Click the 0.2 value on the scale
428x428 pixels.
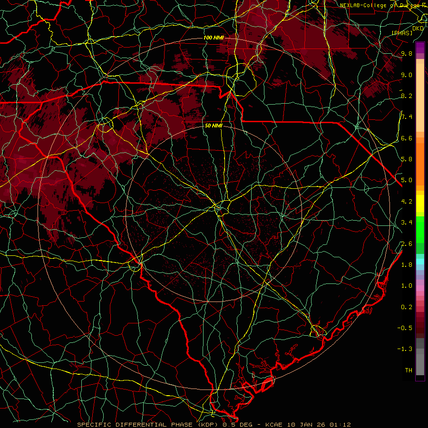coord(407,307)
